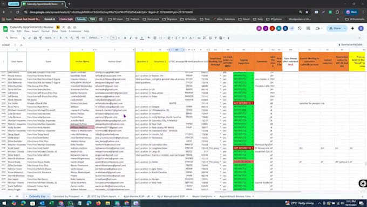This screenshot has height=207, width=367.
Task: Click the Tagging Suggestion orange header
Action: [x=243, y=62]
